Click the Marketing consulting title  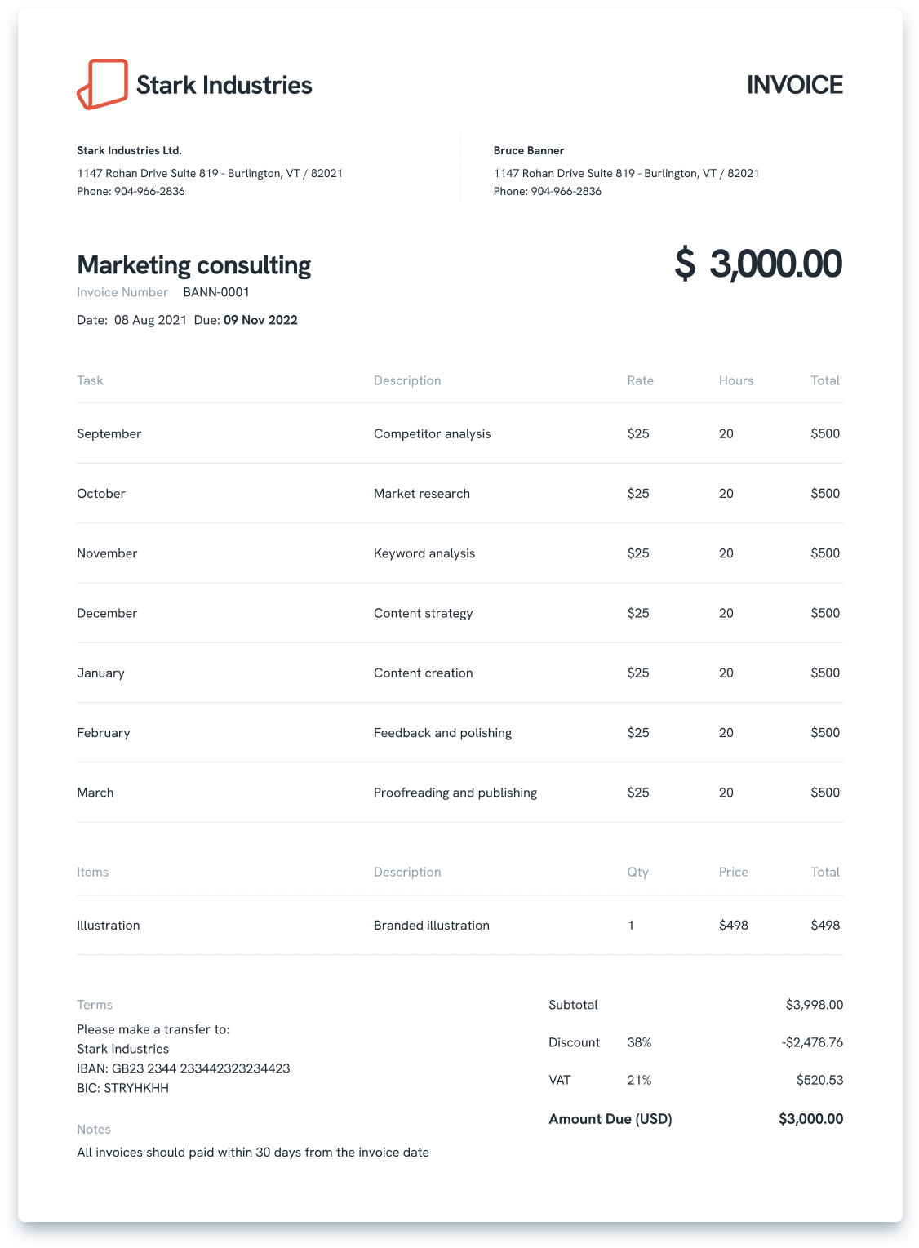(193, 265)
